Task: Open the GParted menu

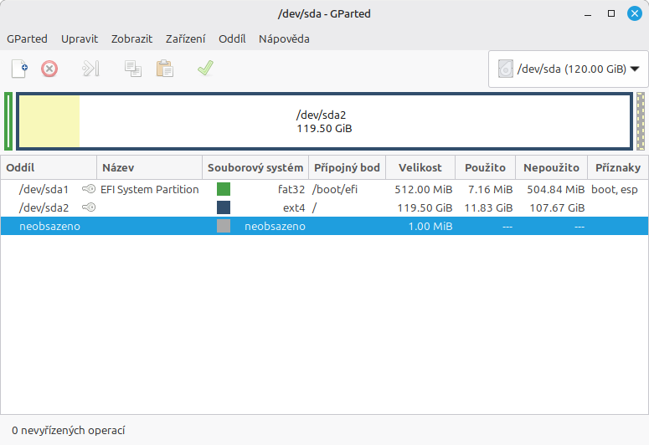Action: click(x=27, y=38)
